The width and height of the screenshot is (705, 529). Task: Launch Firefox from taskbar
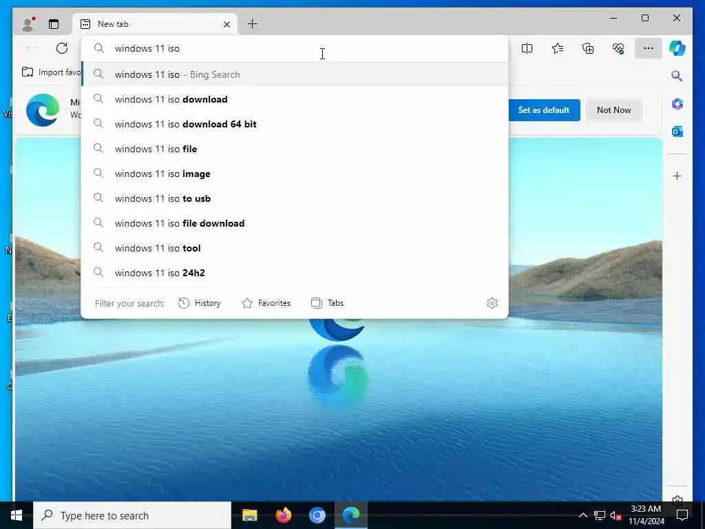pos(283,515)
